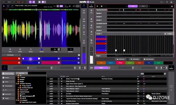This screenshot has width=176, height=105.
Task: Click the Reverse arrow icon
Action: pos(31,49)
